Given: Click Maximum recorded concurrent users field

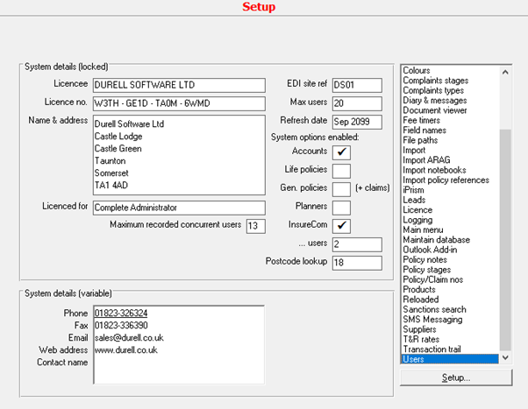Looking at the screenshot, I should point(256,226).
